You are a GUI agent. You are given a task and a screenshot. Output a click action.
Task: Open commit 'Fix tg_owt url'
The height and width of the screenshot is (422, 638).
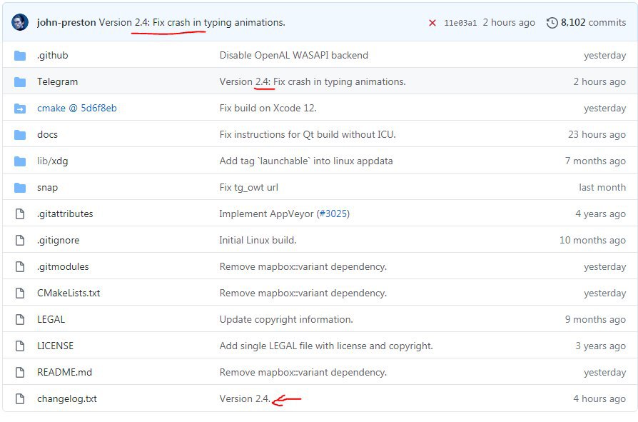249,188
